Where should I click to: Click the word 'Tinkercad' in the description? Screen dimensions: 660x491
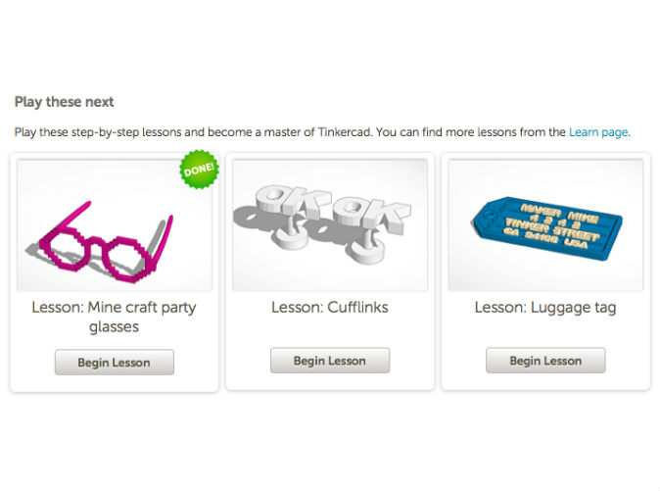345,132
